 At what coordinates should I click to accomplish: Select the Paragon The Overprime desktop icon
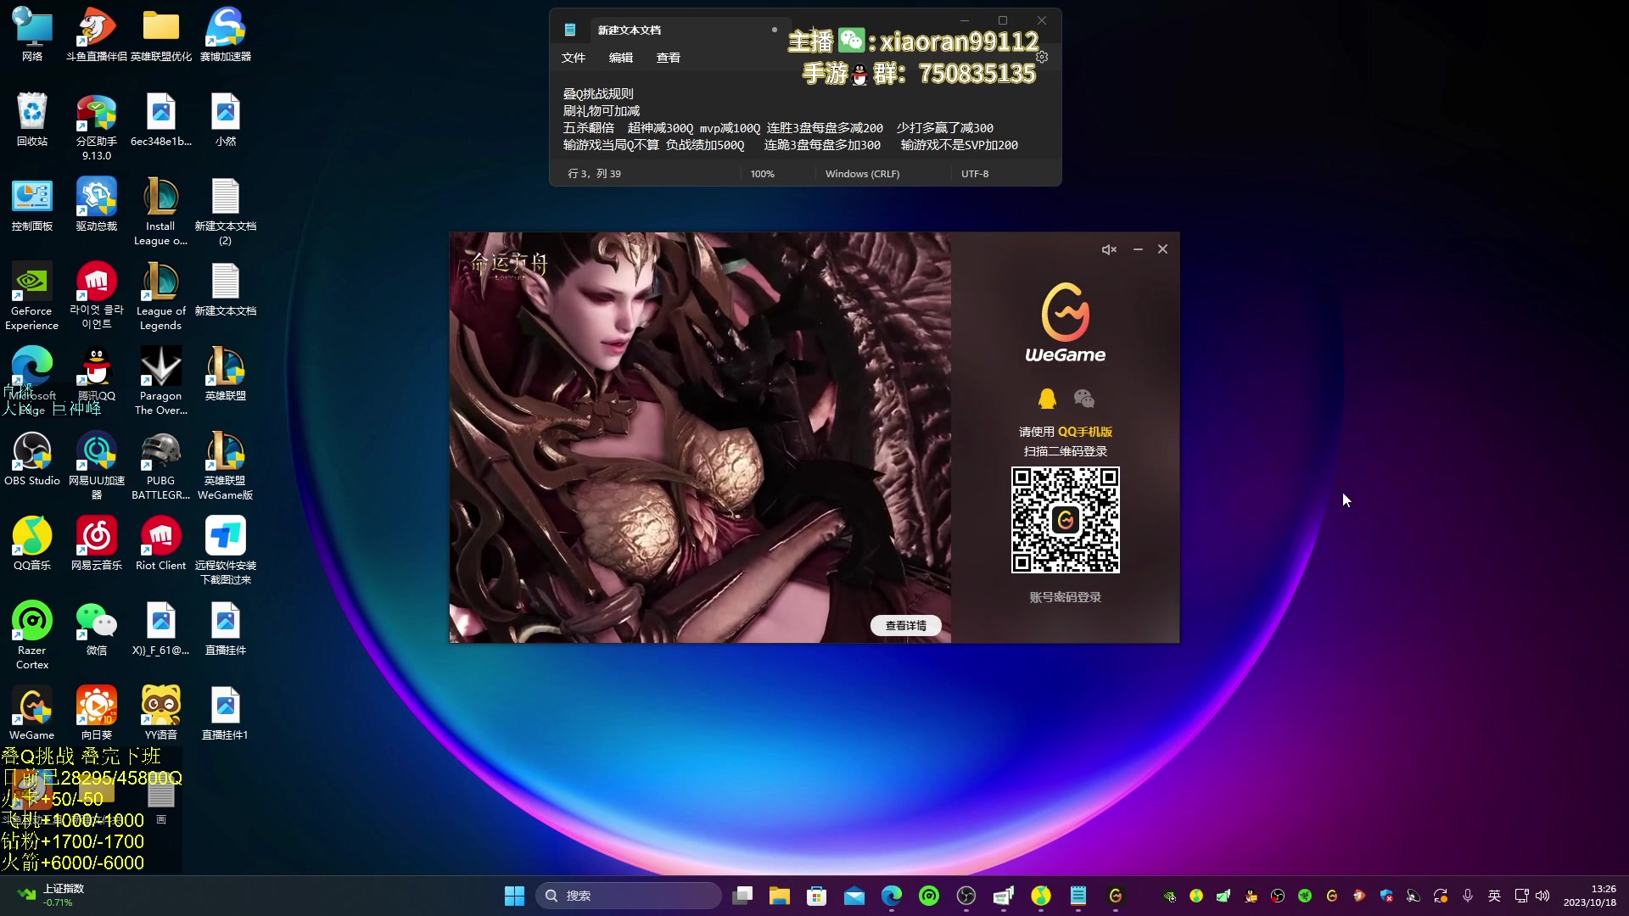(161, 381)
